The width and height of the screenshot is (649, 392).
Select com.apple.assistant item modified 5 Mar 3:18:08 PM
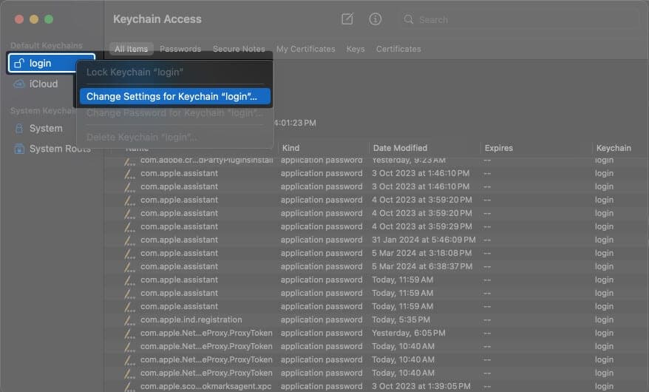tap(179, 253)
